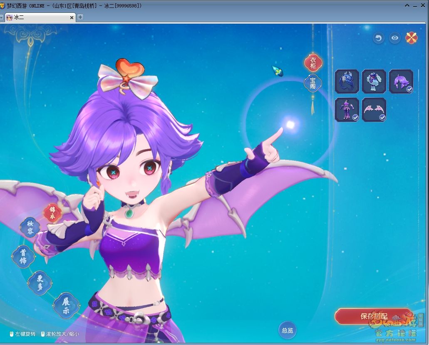Click the 滚轮放大/缩小 hint text
The width and height of the screenshot is (429, 345).
[62, 334]
